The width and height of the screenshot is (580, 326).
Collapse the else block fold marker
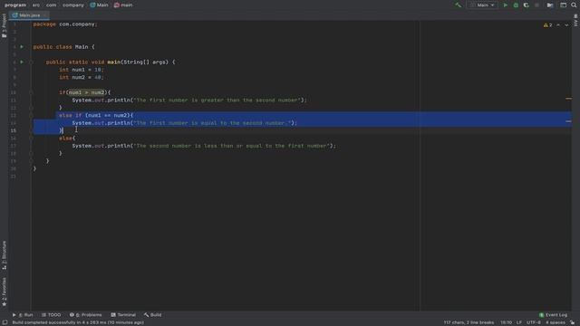31,139
